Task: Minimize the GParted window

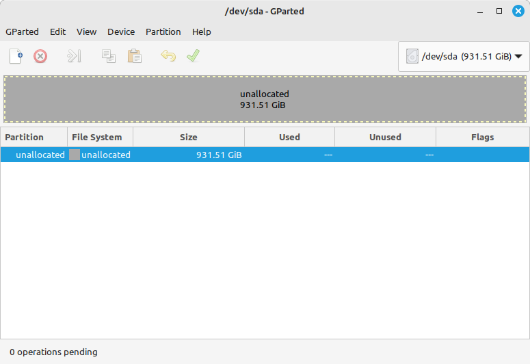Action: coord(480,11)
